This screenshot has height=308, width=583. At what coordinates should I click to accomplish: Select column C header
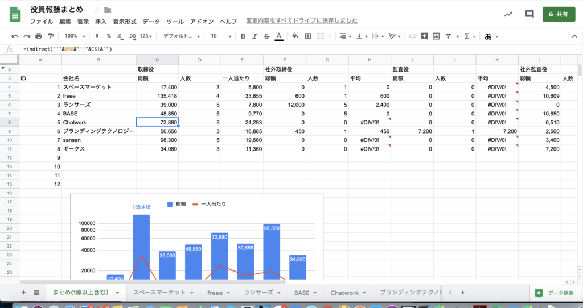click(x=157, y=60)
